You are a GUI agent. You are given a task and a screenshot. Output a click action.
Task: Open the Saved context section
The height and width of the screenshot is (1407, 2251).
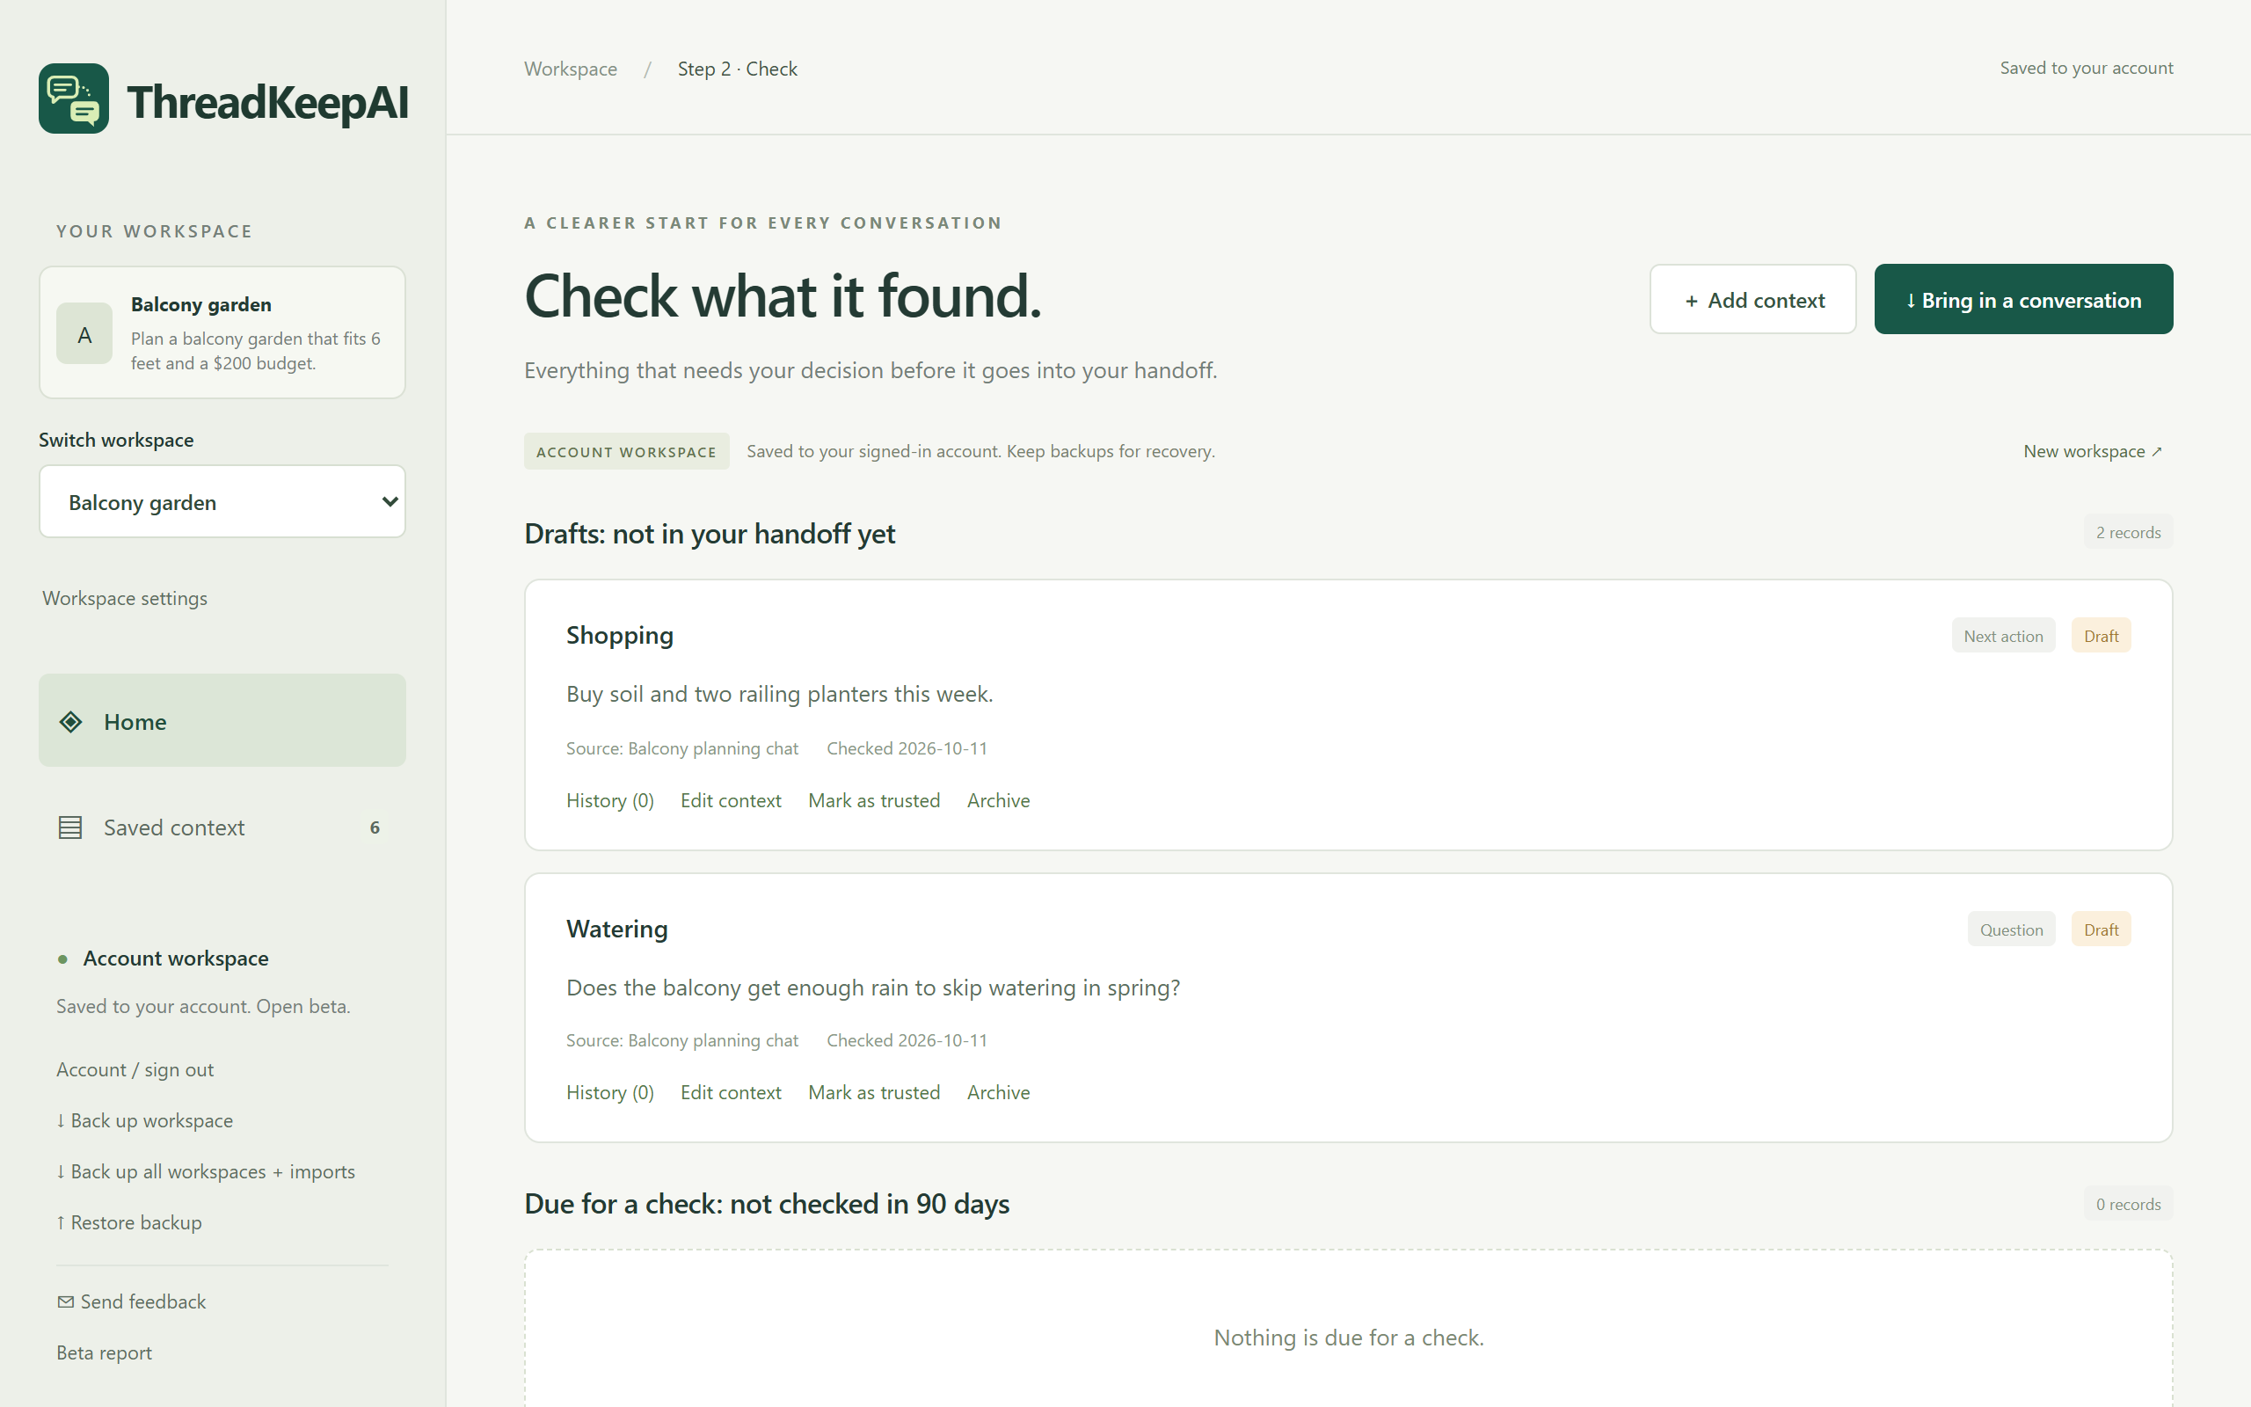click(x=222, y=827)
